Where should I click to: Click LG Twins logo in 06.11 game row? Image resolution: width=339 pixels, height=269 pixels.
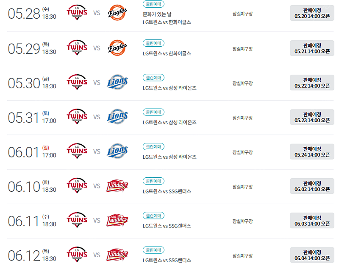[x=77, y=220]
